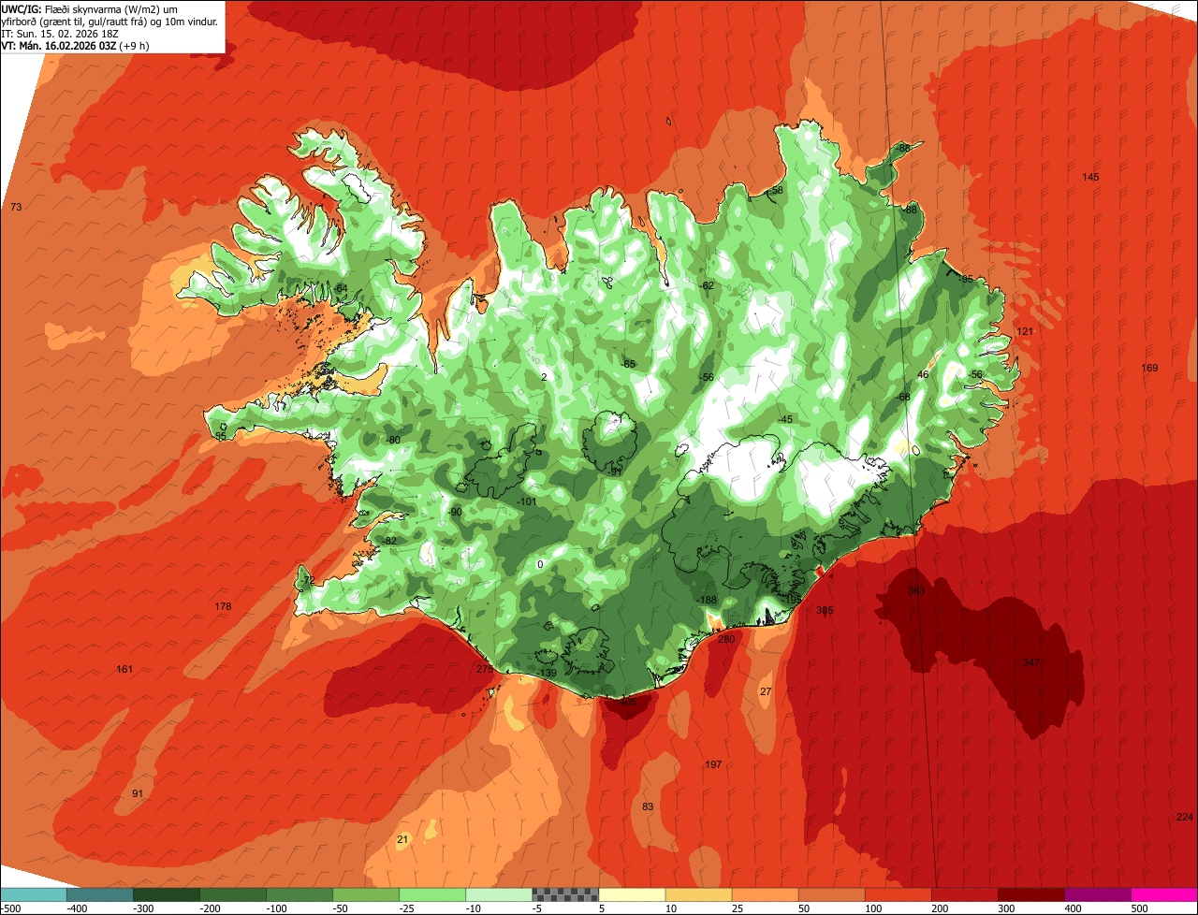This screenshot has height=915, width=1198.
Task: Click the red swatch between 200 and 300
Action: [x=963, y=894]
